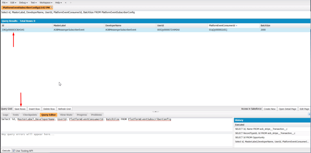Screen dimensions: 311x153
Task: Click the panel collapse double-chevron icon
Action: click(309, 114)
